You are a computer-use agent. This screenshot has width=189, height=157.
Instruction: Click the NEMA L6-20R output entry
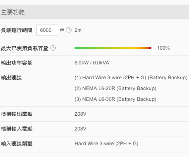tap(115, 88)
